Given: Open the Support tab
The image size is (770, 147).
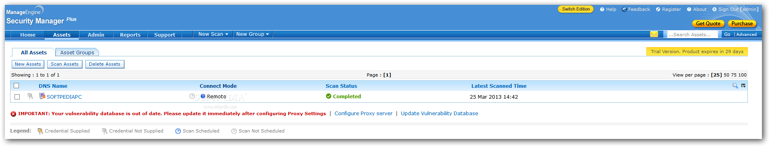Looking at the screenshot, I should 165,35.
